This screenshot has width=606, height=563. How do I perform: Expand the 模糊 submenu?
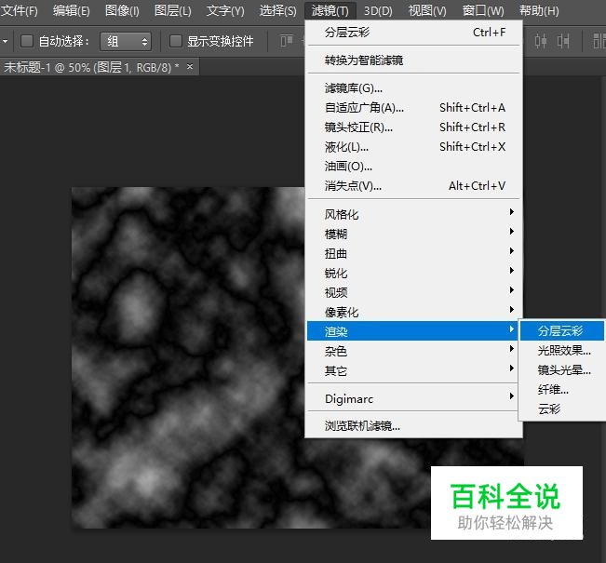tap(414, 235)
